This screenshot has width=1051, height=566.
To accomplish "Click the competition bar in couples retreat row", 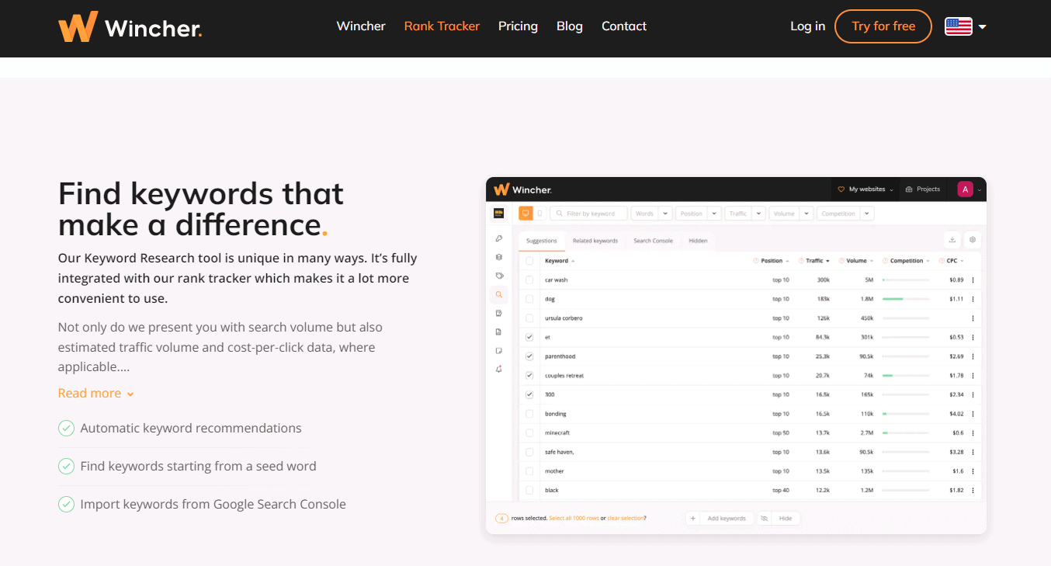I will pos(906,376).
